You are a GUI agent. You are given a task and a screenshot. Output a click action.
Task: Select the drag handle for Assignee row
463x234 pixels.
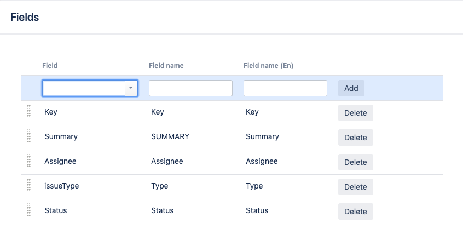(x=29, y=161)
